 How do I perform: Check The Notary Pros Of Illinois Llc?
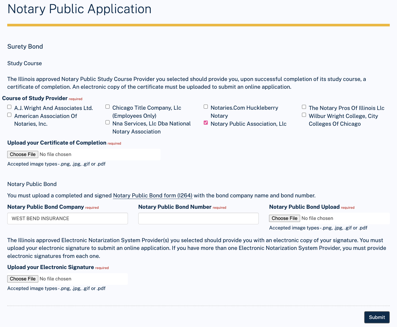point(304,107)
